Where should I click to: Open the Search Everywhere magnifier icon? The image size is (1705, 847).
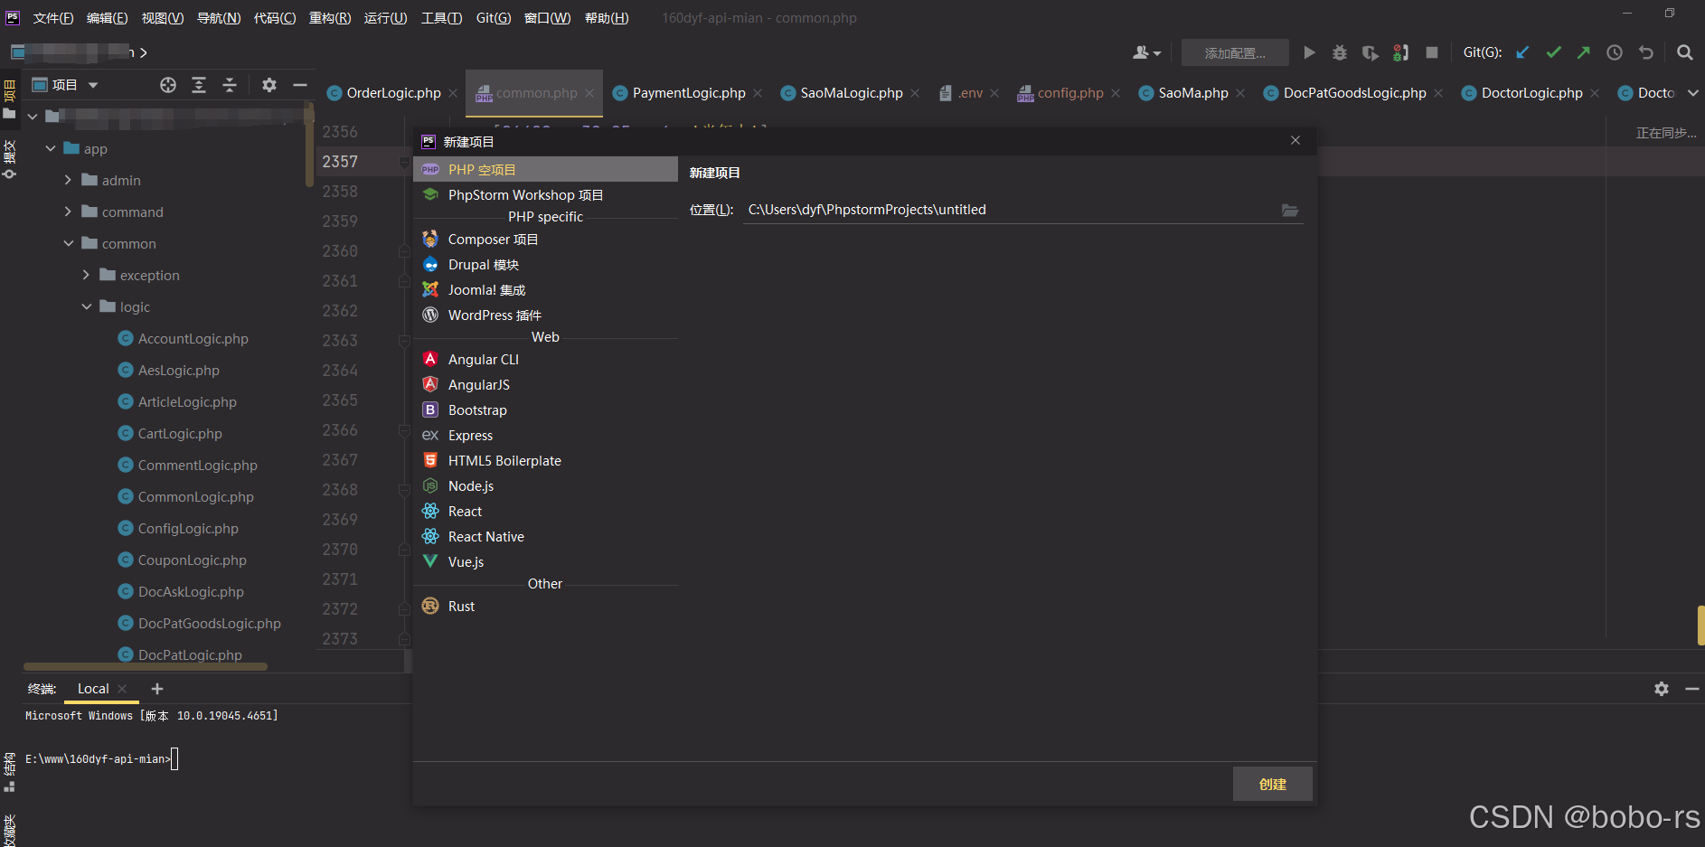click(x=1685, y=52)
